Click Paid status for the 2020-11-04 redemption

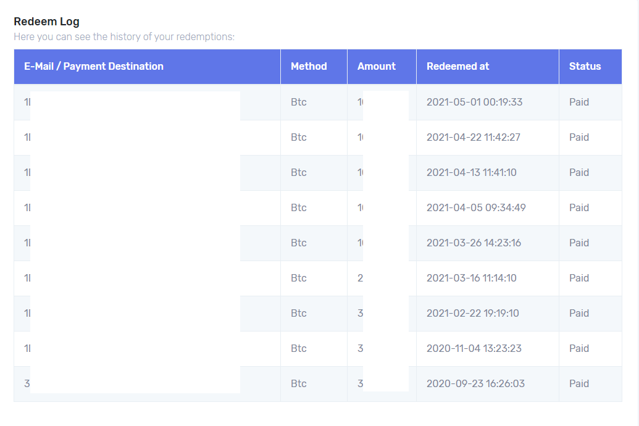[579, 348]
